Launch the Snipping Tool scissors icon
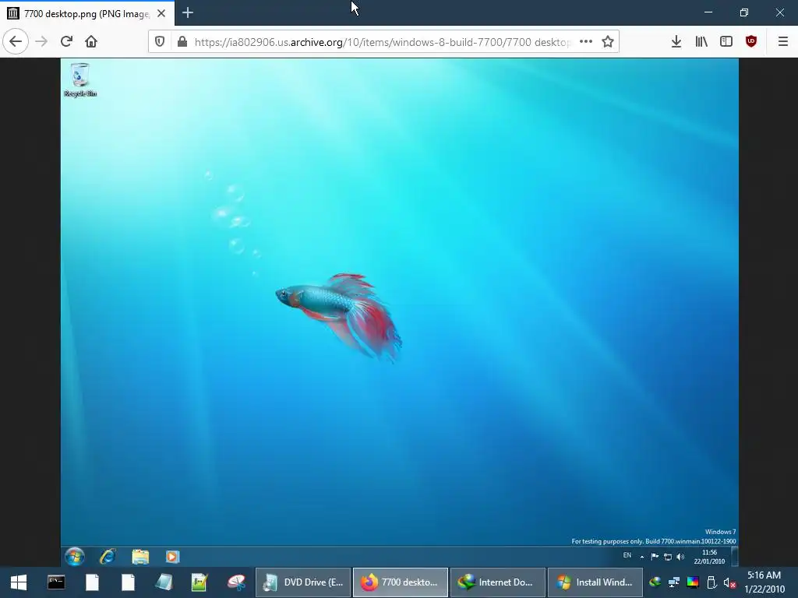 pyautogui.click(x=236, y=582)
